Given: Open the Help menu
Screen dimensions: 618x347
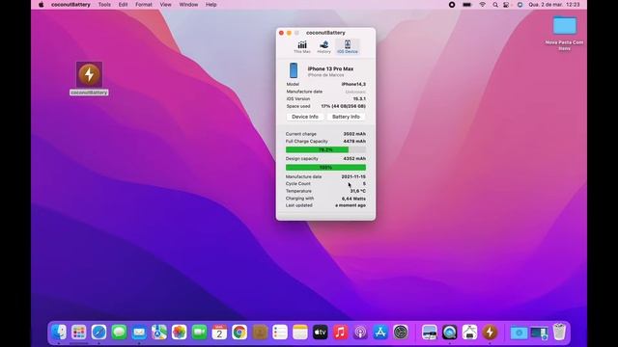Looking at the screenshot, I should point(211,5).
